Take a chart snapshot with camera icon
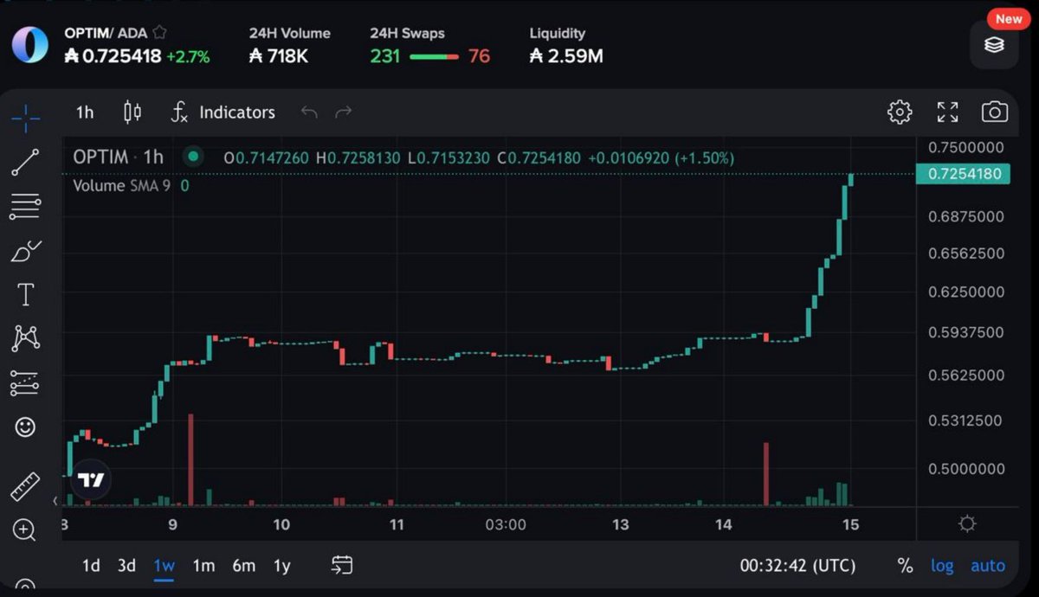The image size is (1039, 597). [x=995, y=112]
